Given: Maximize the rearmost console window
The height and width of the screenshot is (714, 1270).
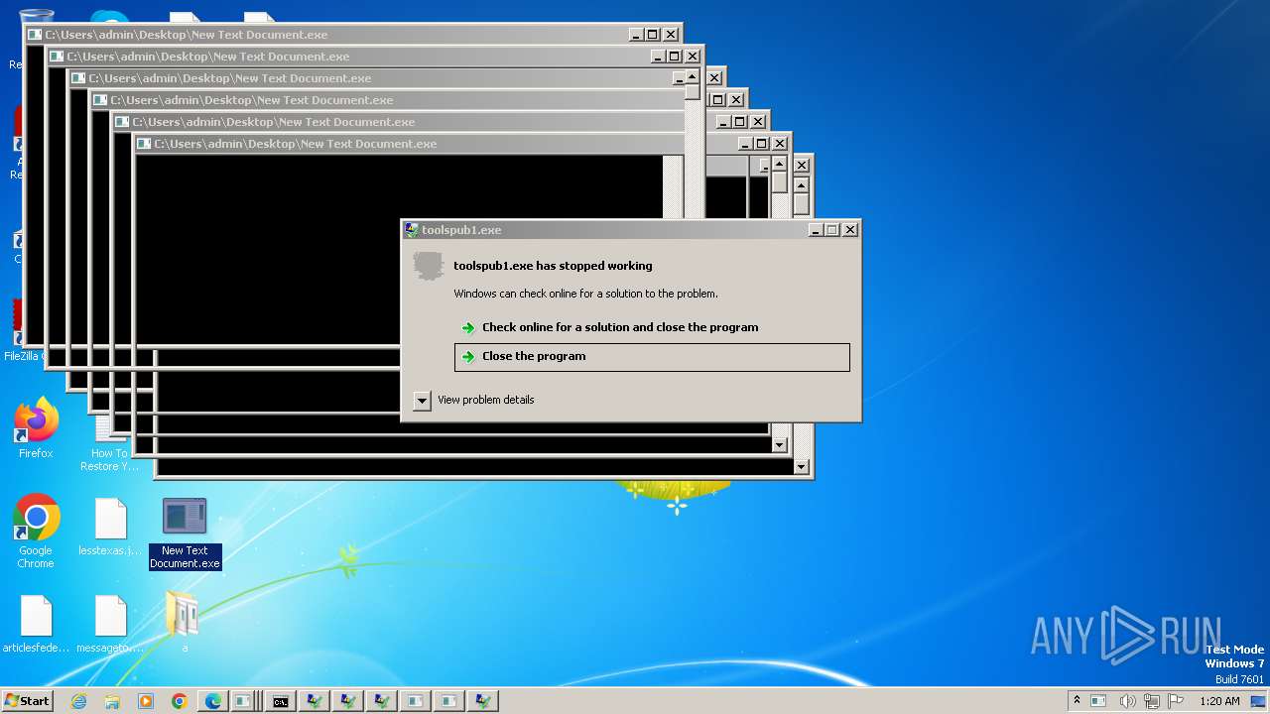Looking at the screenshot, I should 653,35.
